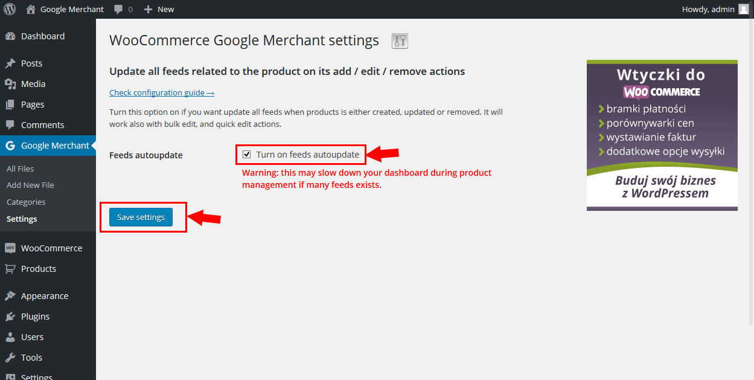Click the home icon beside Google Merchant
The height and width of the screenshot is (380, 754).
pos(31,9)
